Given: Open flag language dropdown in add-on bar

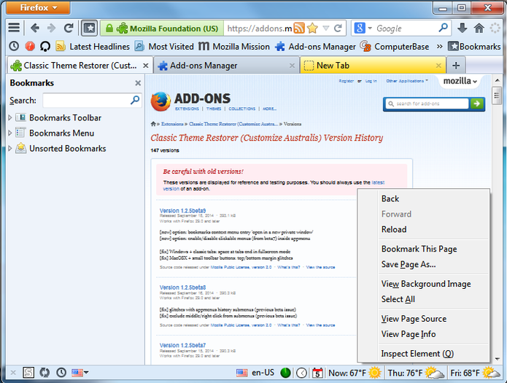Looking at the screenshot, I should (x=80, y=373).
